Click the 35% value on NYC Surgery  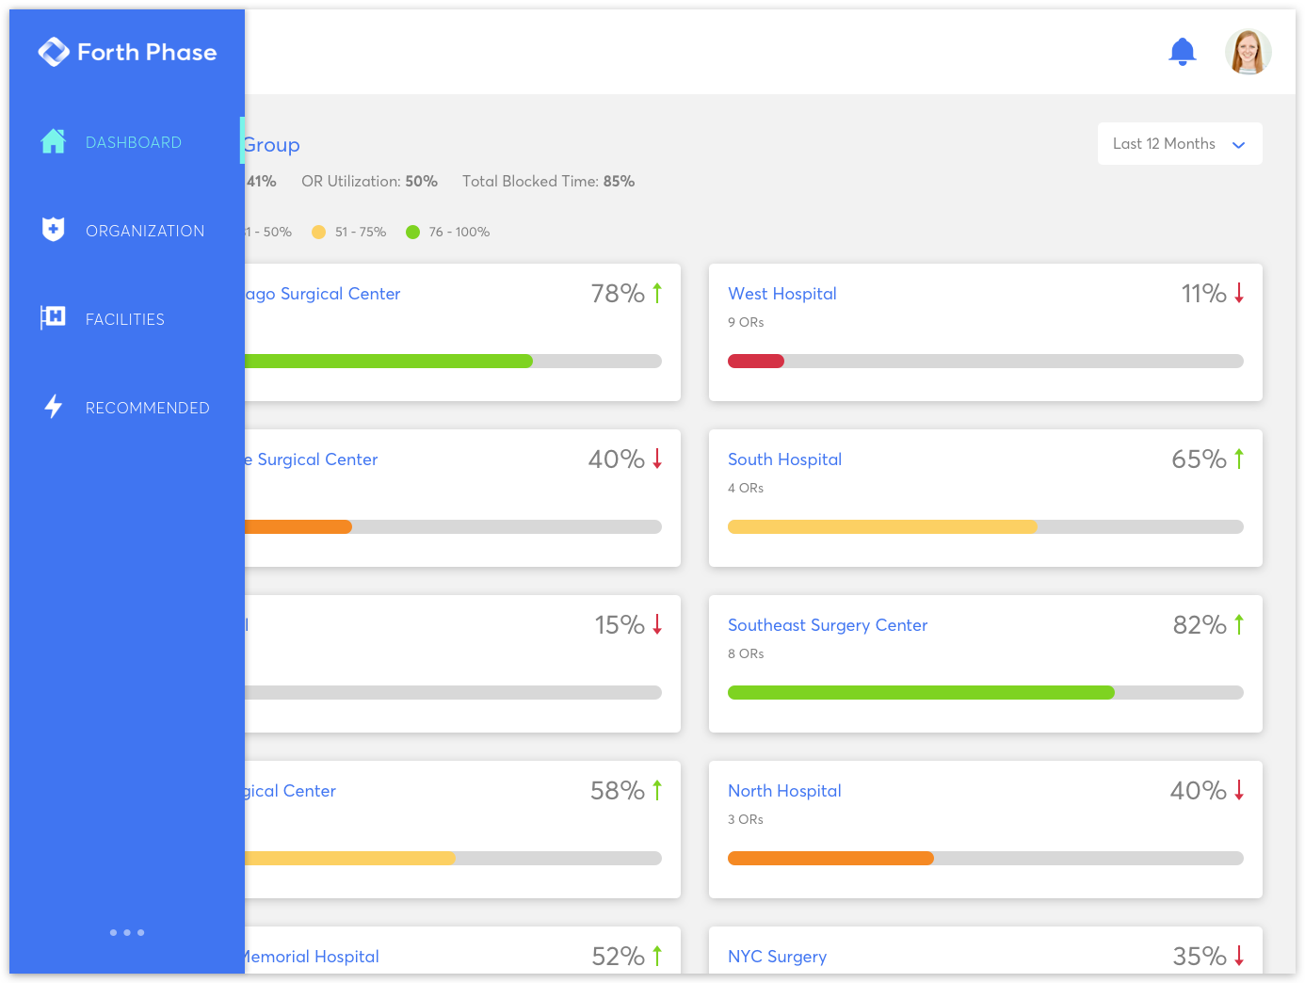tap(1200, 957)
